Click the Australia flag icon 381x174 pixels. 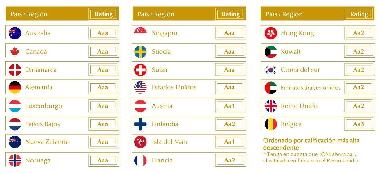[x=15, y=33]
